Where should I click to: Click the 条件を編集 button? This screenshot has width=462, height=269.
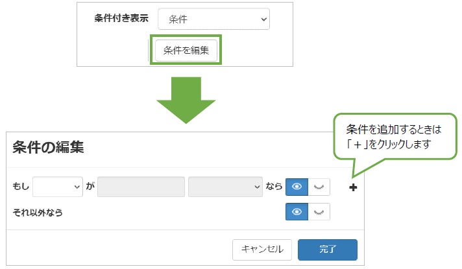(186, 51)
